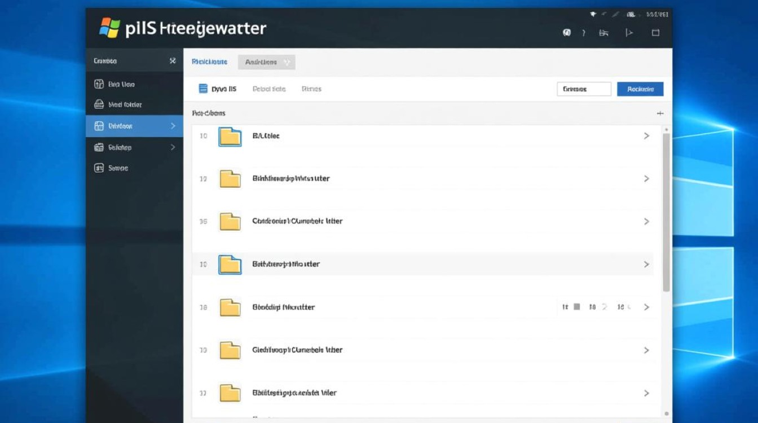Click the plus icon right of the list heading
This screenshot has width=758, height=423.
coord(660,113)
